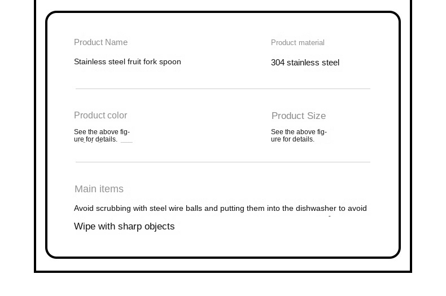
Task: Select the '304 stainless steel' value
Action: (x=305, y=63)
